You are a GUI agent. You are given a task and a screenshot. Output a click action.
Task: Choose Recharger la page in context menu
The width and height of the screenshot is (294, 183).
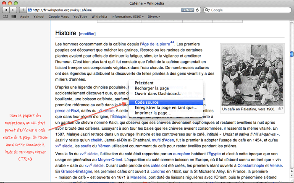point(152,88)
